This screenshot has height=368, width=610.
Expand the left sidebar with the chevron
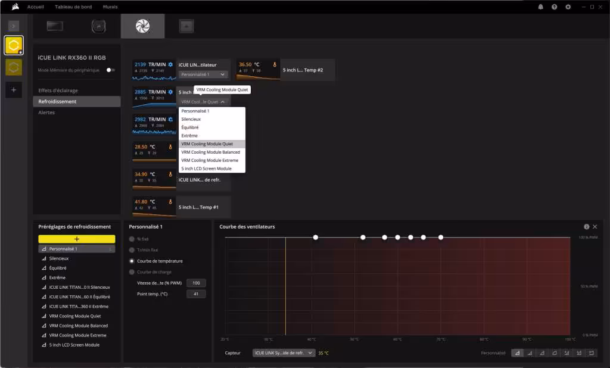tap(14, 26)
